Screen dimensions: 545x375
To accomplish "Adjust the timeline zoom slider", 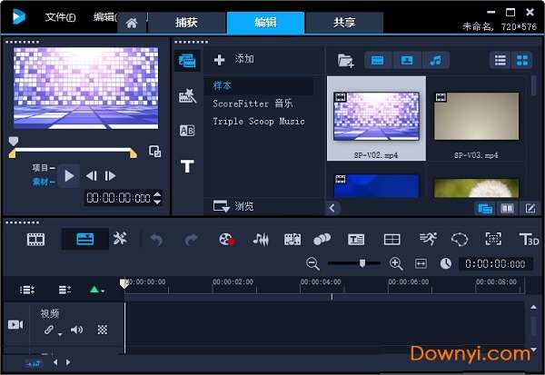I will [362, 263].
